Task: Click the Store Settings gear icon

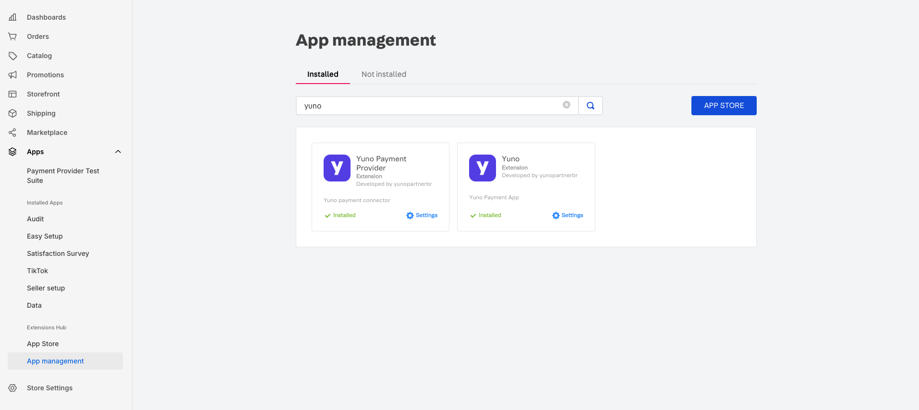Action: coord(12,388)
